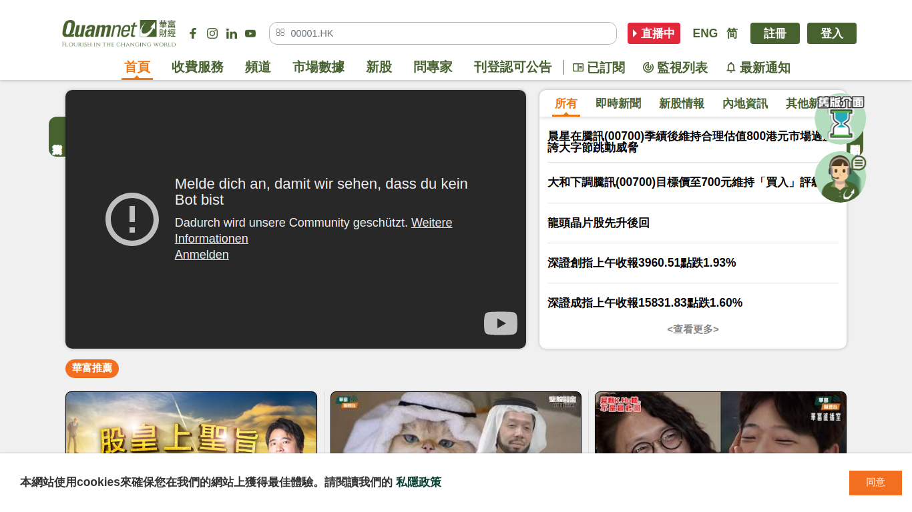Switch to the 新股情報 tab
The width and height of the screenshot is (912, 512).
pos(682,103)
